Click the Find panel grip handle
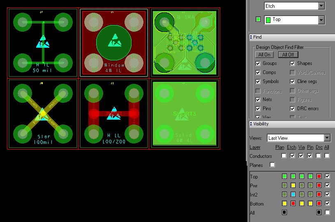This screenshot has height=222, width=335. [251, 37]
